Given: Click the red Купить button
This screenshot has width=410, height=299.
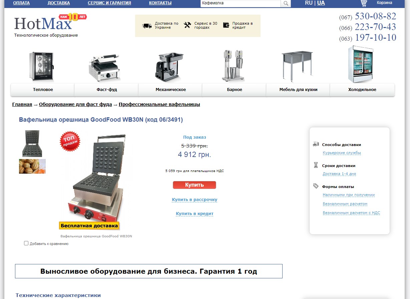Looking at the screenshot, I should pyautogui.click(x=194, y=185).
